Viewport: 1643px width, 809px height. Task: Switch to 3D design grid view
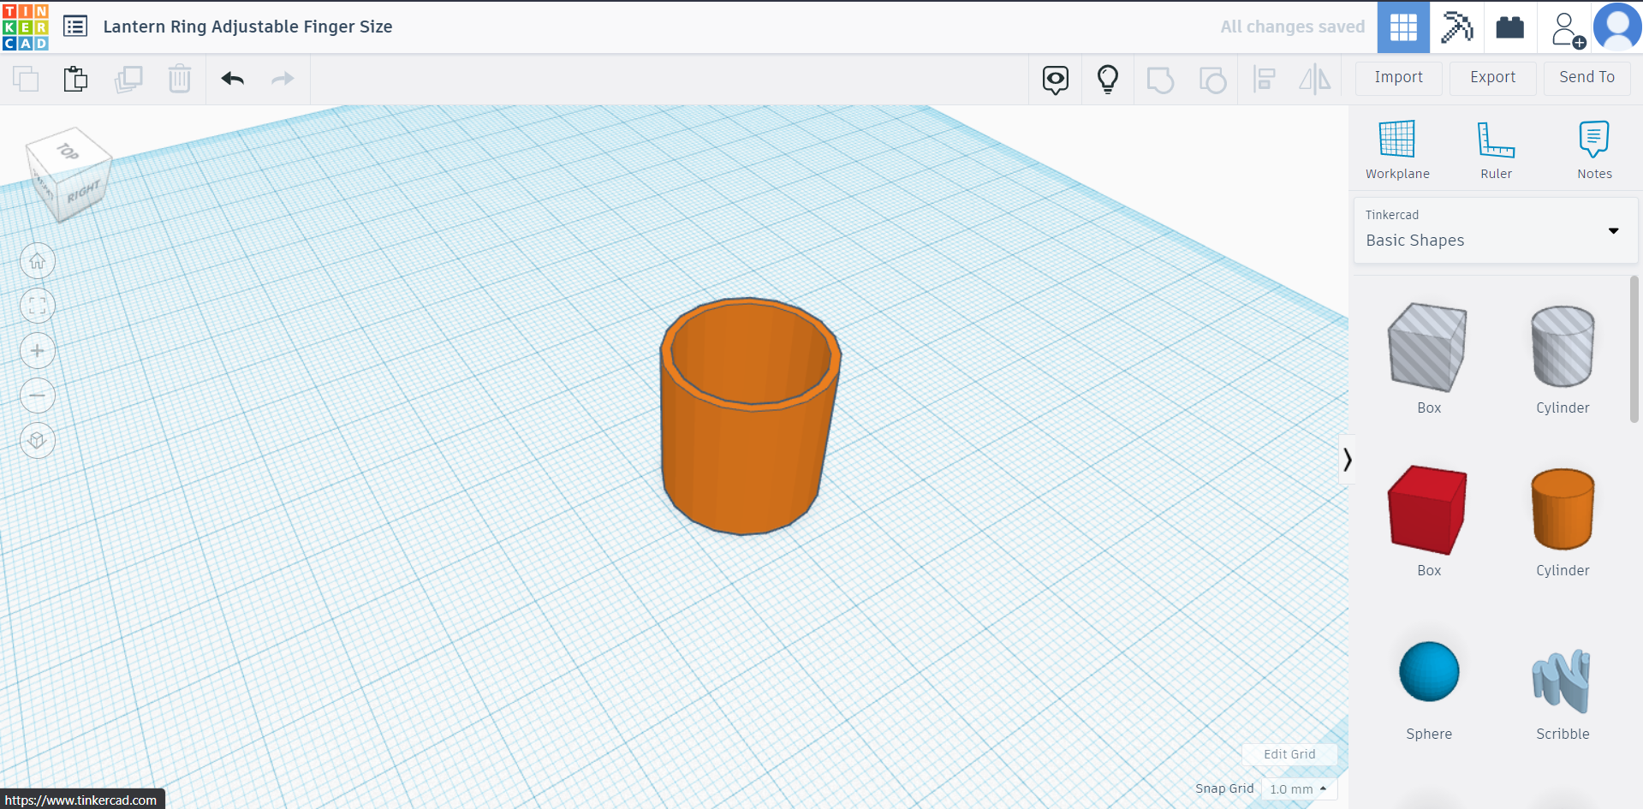1403,27
